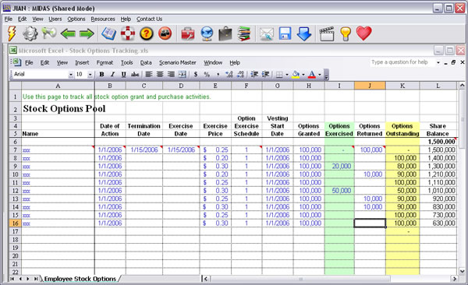The width and height of the screenshot is (468, 285).
Task: Click the vertical scrollbar down arrow
Action: point(462,271)
